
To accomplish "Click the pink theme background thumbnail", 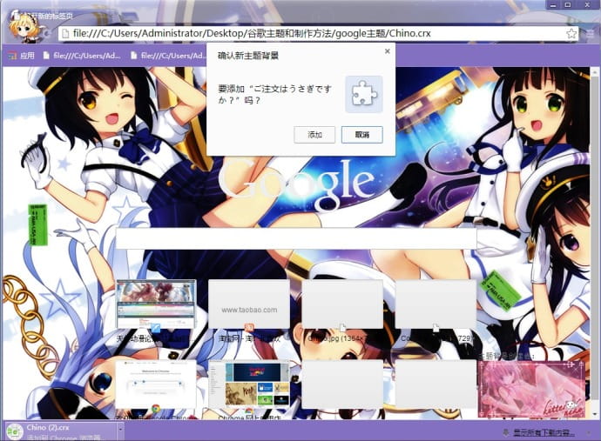I will point(531,390).
